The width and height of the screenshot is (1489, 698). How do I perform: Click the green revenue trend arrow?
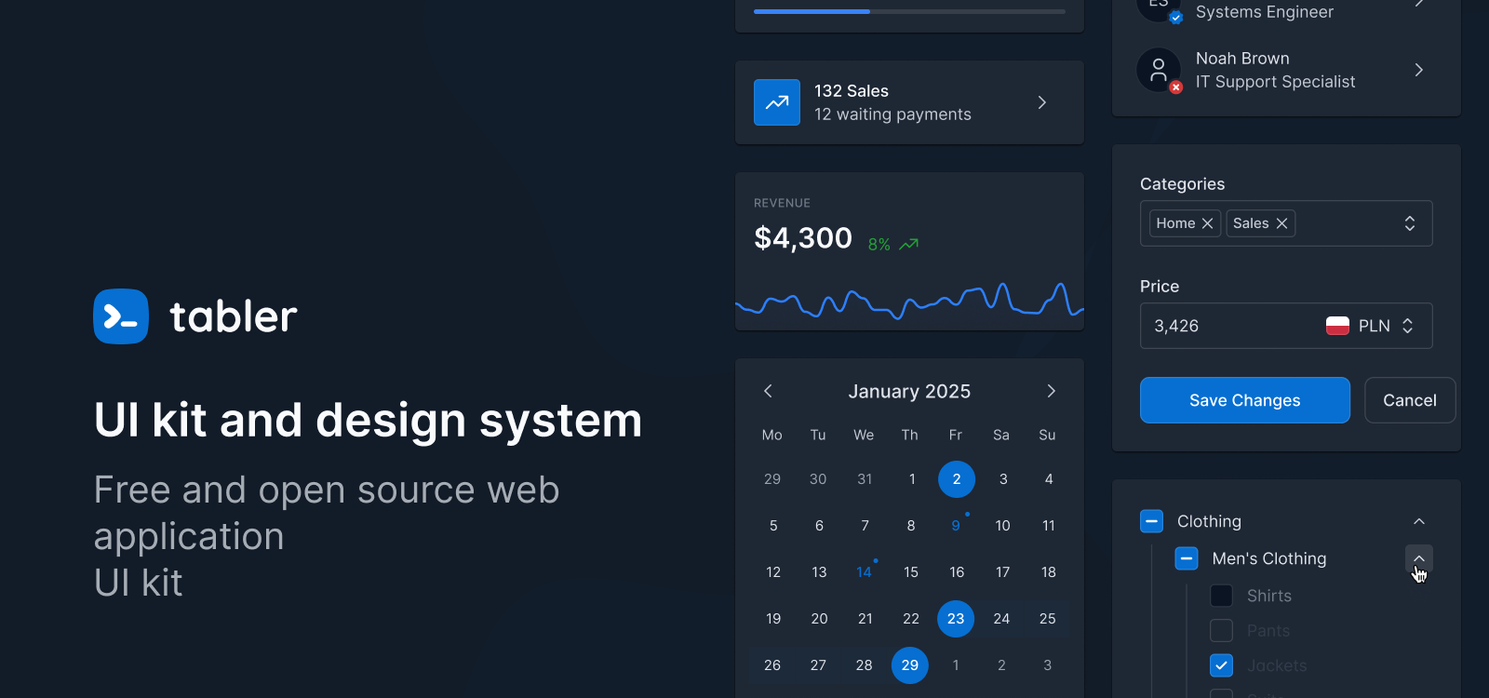tap(909, 244)
